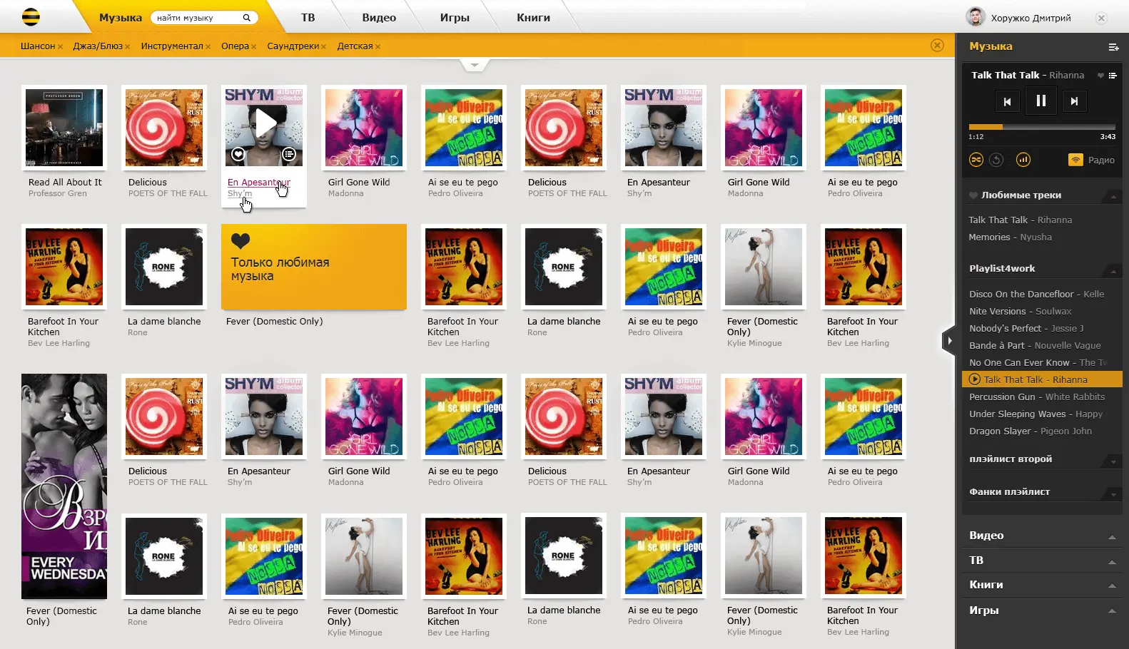Play the hovered SHY'M album via its play overlay
Screen dimensions: 1129x649
265,123
